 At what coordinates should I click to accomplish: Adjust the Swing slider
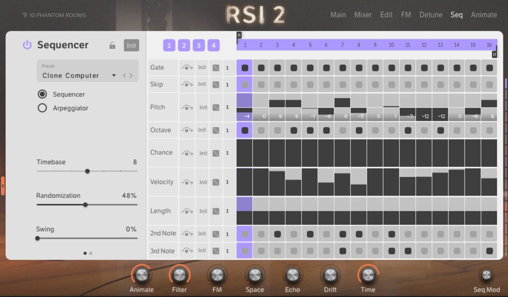(x=37, y=238)
